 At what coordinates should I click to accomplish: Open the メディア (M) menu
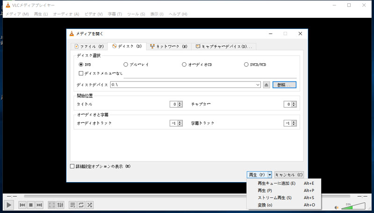17,14
